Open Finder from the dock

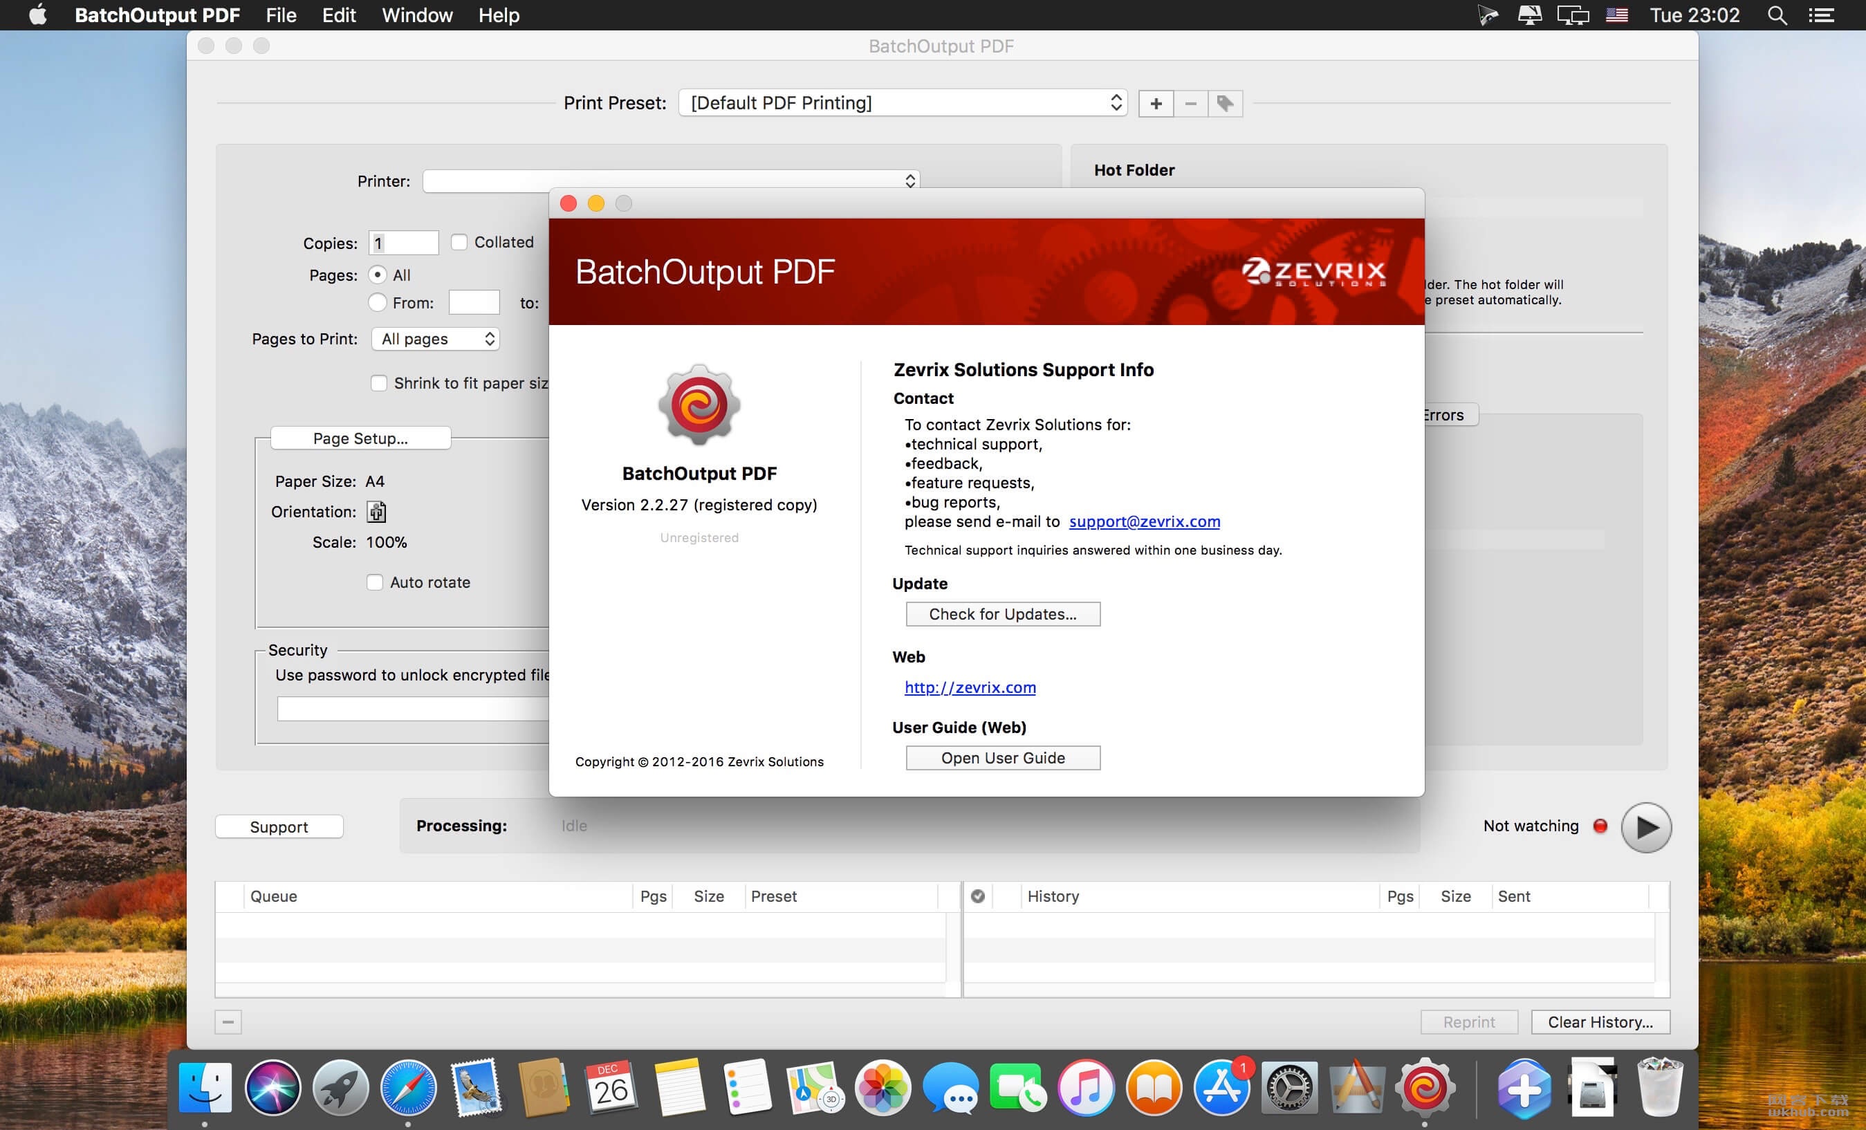tap(205, 1088)
